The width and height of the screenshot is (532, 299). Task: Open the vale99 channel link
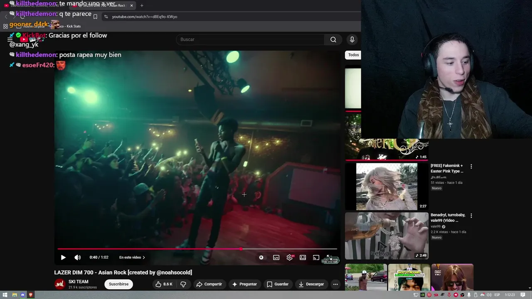click(436, 227)
